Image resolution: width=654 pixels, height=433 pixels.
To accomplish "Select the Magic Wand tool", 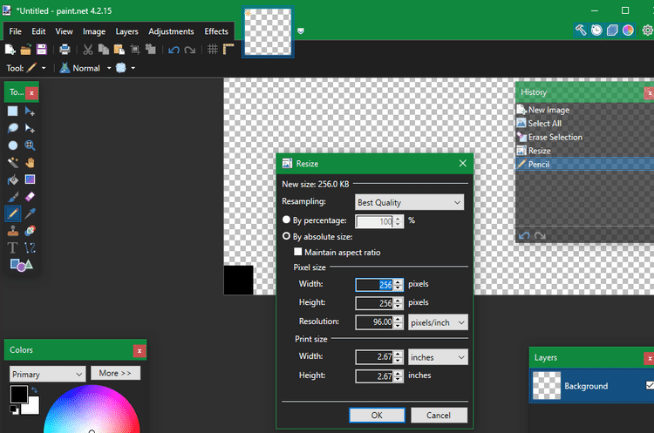I will pyautogui.click(x=13, y=163).
